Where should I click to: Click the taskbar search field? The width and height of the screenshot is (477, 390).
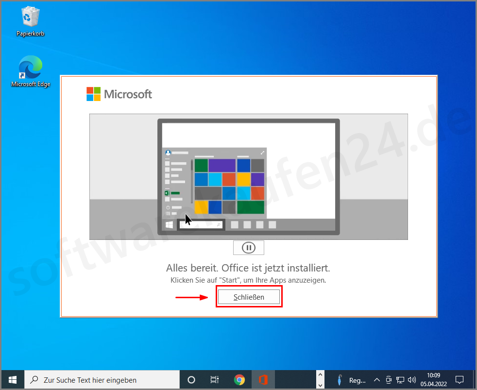[x=102, y=380]
